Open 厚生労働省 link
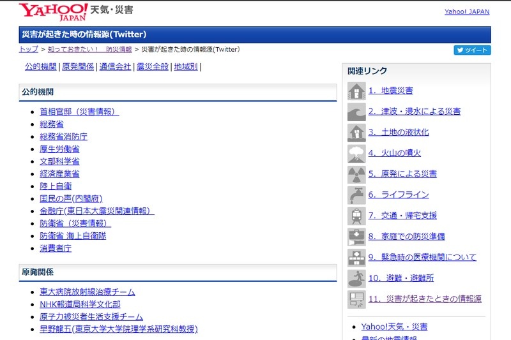 pyautogui.click(x=59, y=149)
